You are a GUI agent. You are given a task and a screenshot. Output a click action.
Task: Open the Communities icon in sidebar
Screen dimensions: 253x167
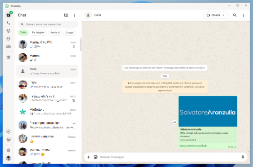[x=8, y=46]
